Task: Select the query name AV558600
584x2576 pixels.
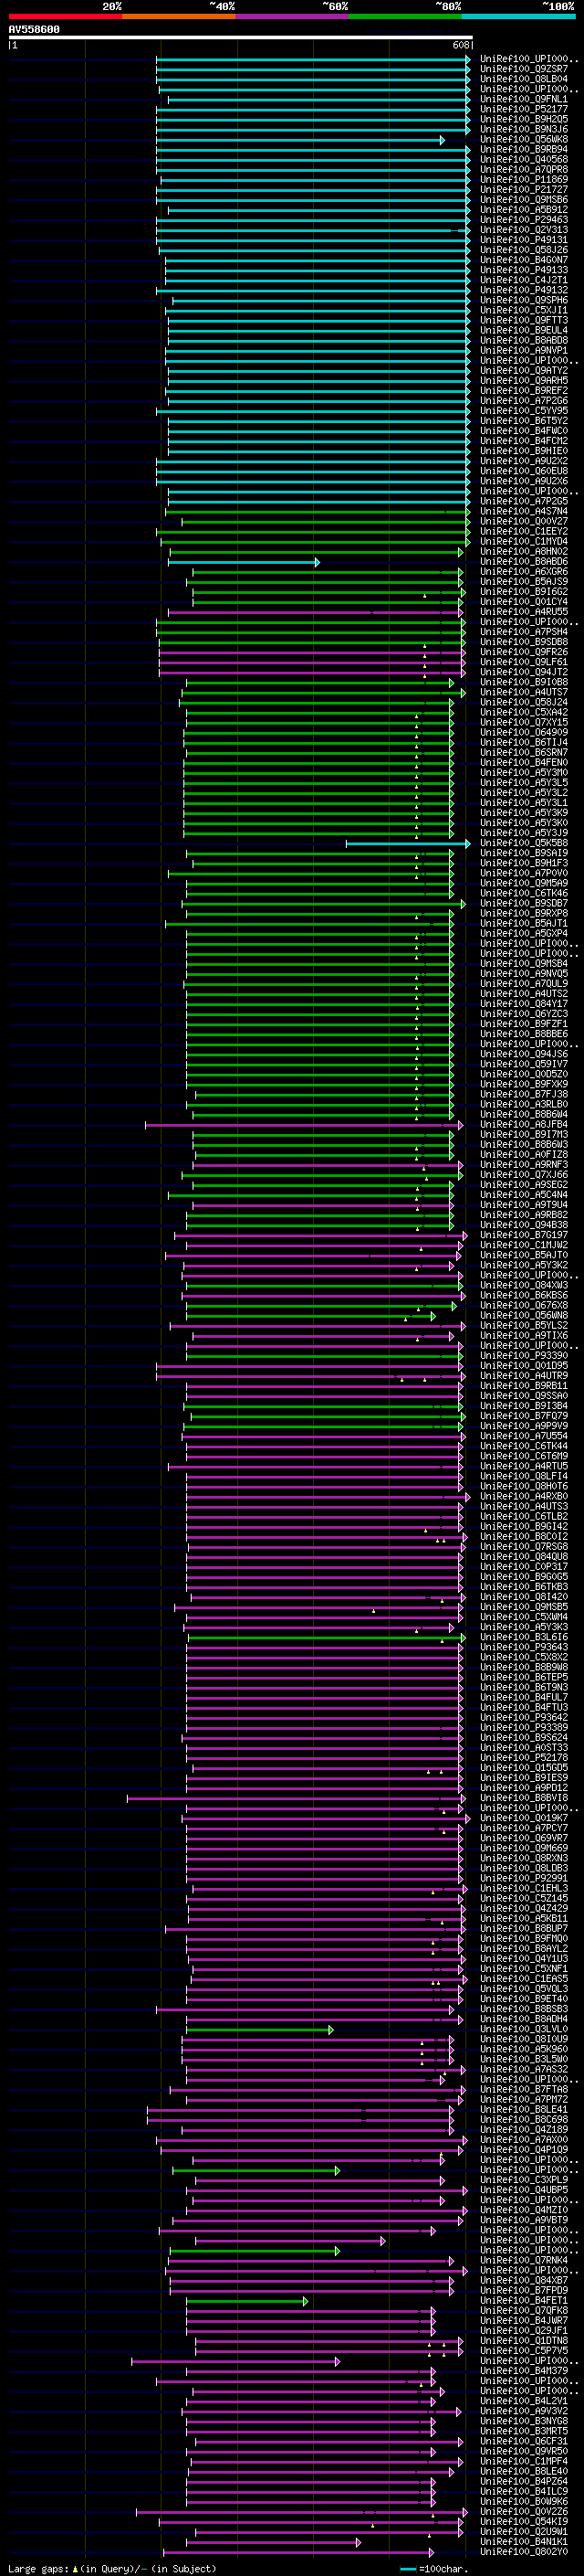Action: [x=34, y=30]
